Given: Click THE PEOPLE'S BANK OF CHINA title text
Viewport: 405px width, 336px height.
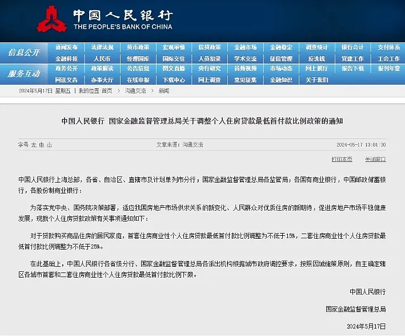Looking at the screenshot, I should 123,27.
